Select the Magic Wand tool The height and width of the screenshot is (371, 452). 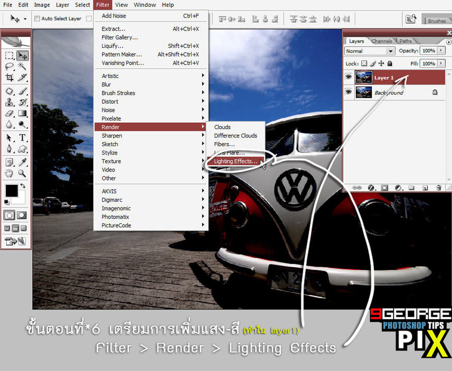tap(22, 67)
